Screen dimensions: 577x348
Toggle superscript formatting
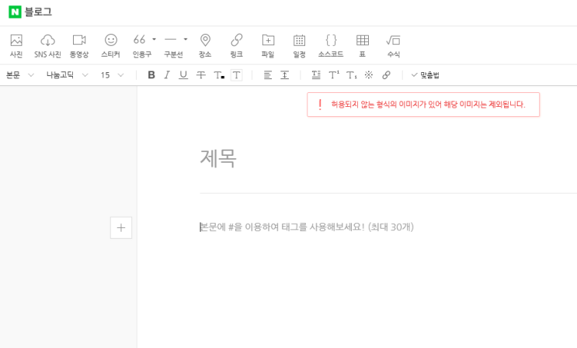(x=334, y=75)
